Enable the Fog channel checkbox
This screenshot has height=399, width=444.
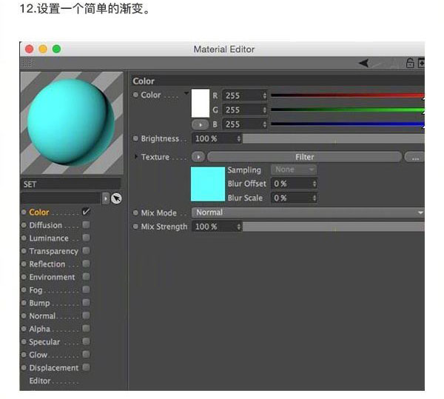point(86,289)
